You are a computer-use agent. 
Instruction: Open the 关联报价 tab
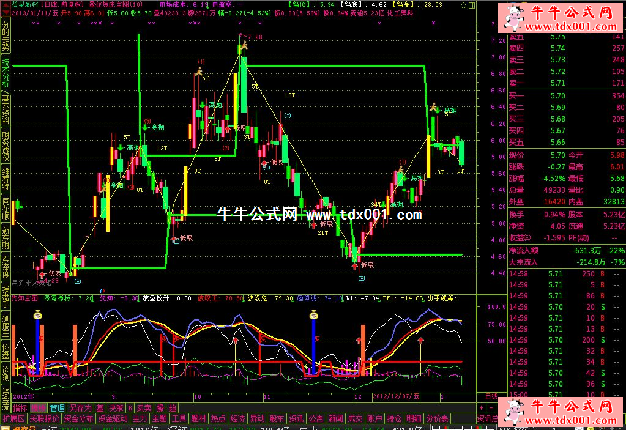pos(44,419)
